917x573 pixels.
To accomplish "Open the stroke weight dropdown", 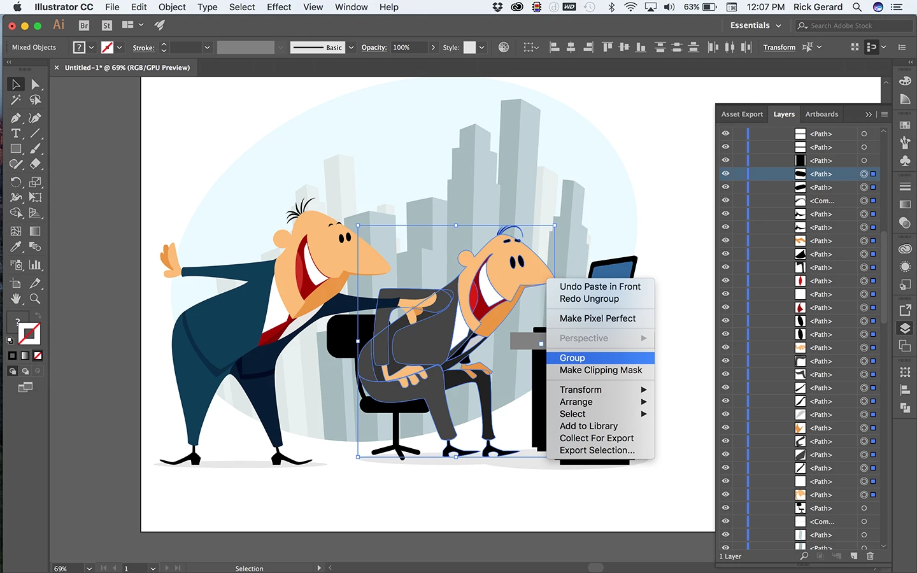I will point(207,47).
